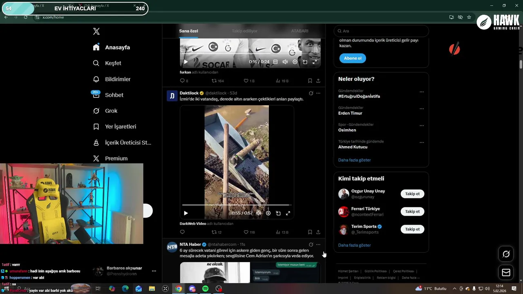The image size is (523, 294).
Task: Enable picture-in-picture on Daktilock video
Action: [x=278, y=213]
